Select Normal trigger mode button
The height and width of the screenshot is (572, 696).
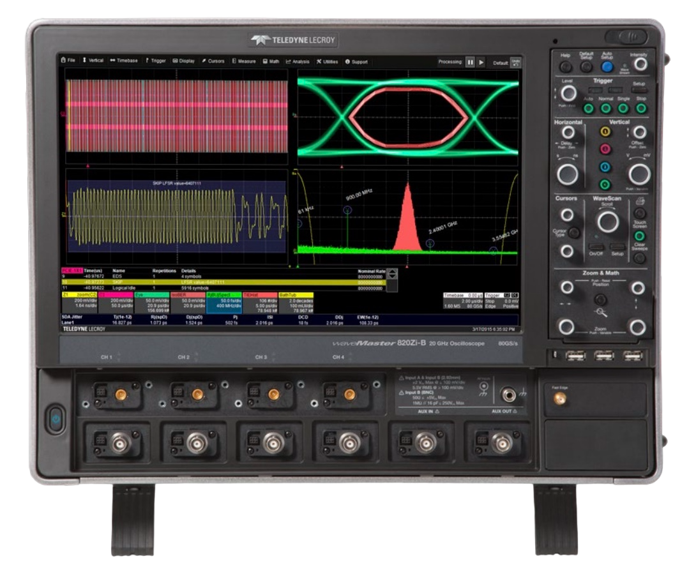click(606, 108)
